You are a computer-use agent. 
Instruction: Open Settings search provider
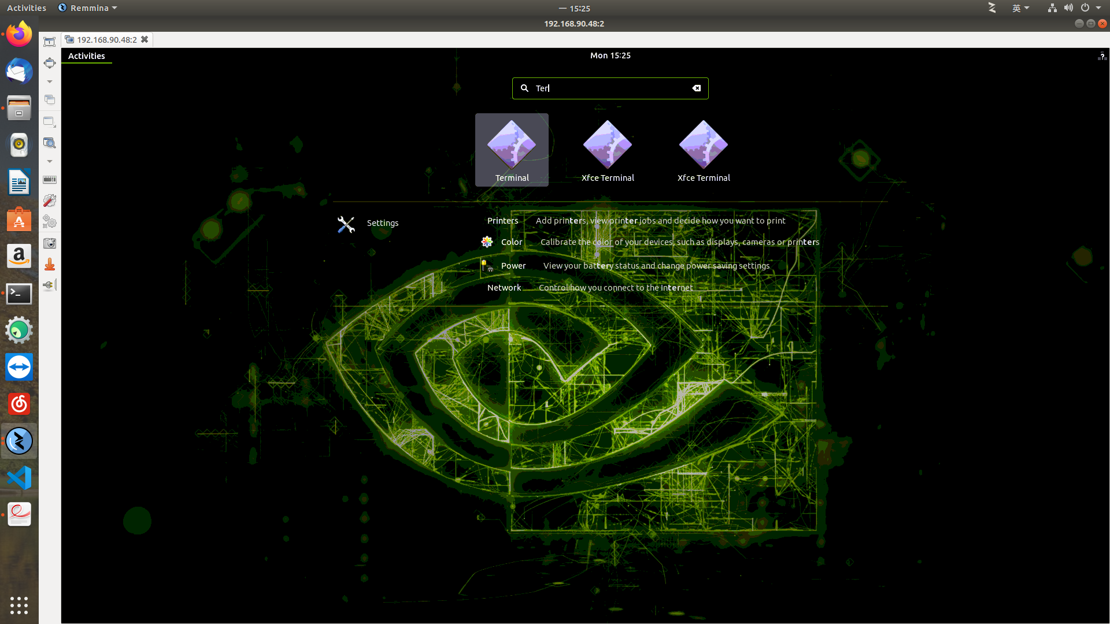coord(368,224)
